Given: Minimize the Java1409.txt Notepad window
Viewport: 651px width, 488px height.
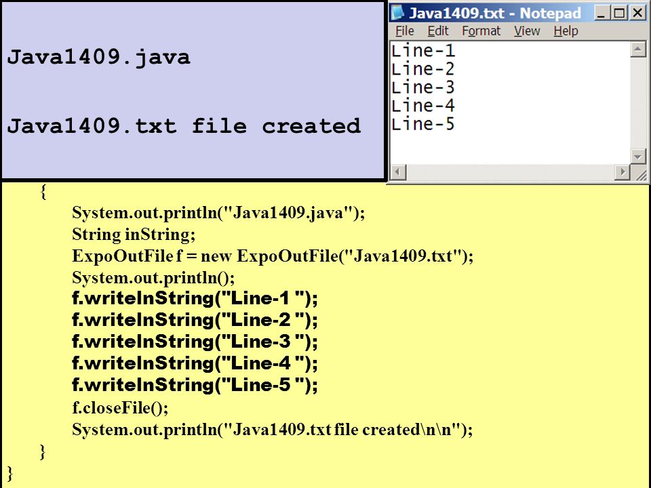Looking at the screenshot, I should (601, 13).
